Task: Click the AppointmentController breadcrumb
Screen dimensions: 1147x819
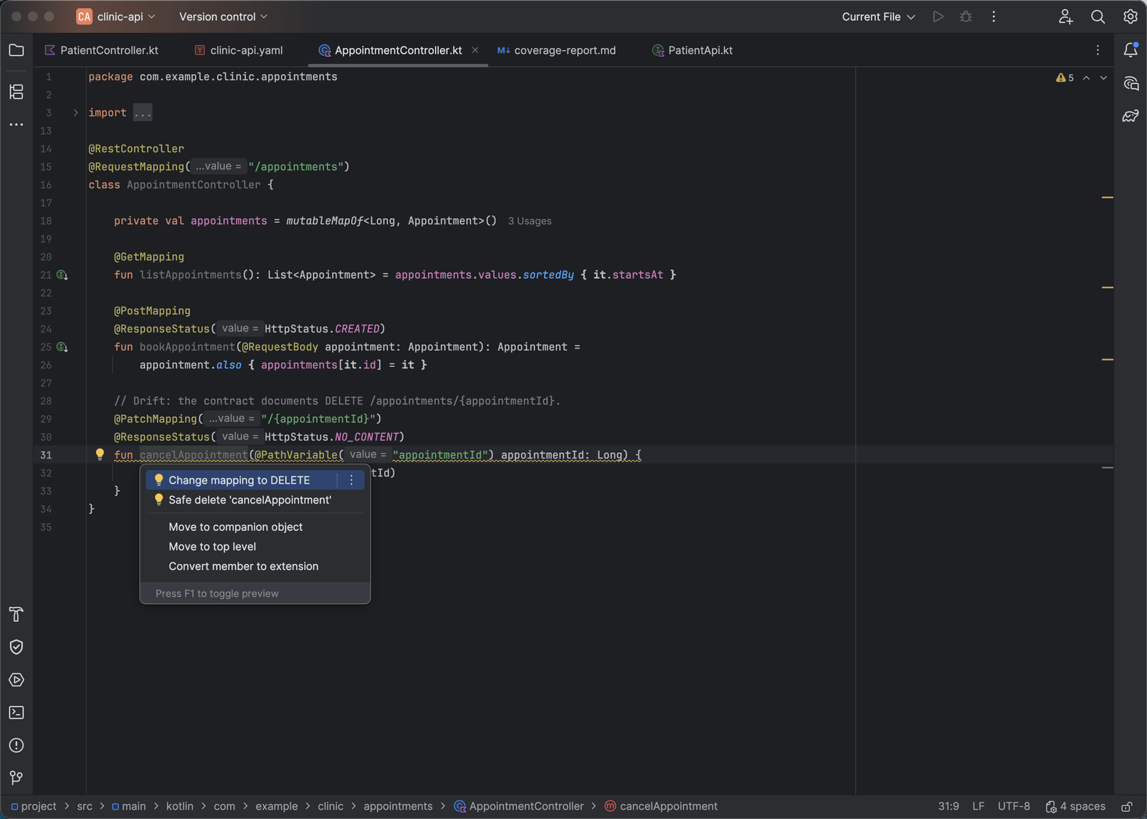Action: tap(519, 807)
